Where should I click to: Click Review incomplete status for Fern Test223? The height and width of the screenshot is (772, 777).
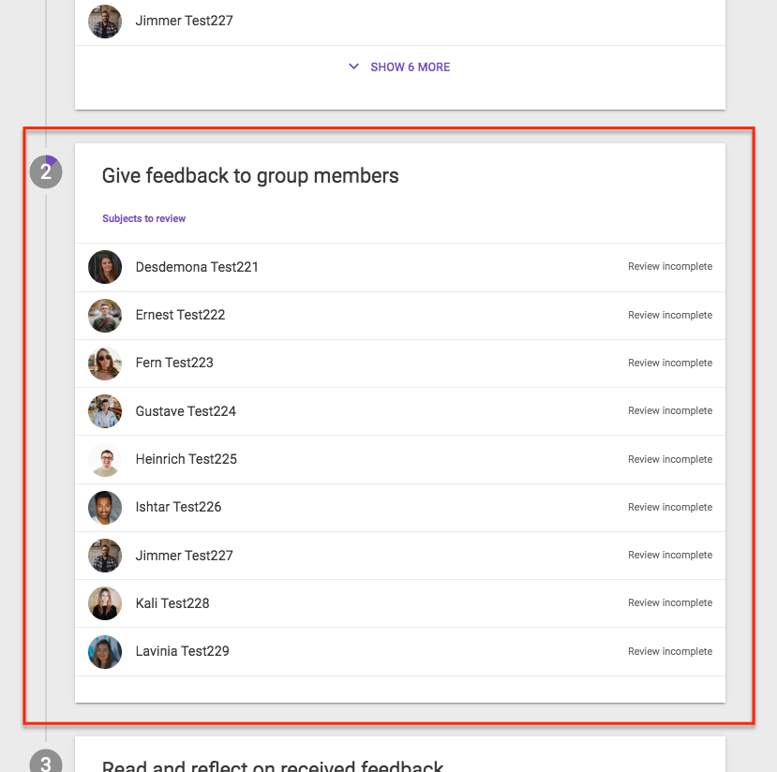tap(670, 363)
